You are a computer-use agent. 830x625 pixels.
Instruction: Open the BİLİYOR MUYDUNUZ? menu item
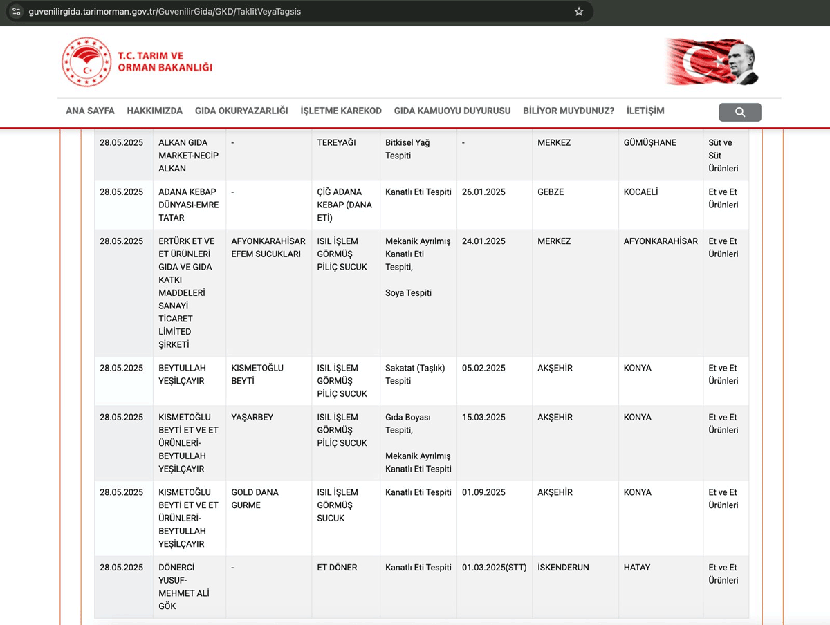pyautogui.click(x=569, y=111)
